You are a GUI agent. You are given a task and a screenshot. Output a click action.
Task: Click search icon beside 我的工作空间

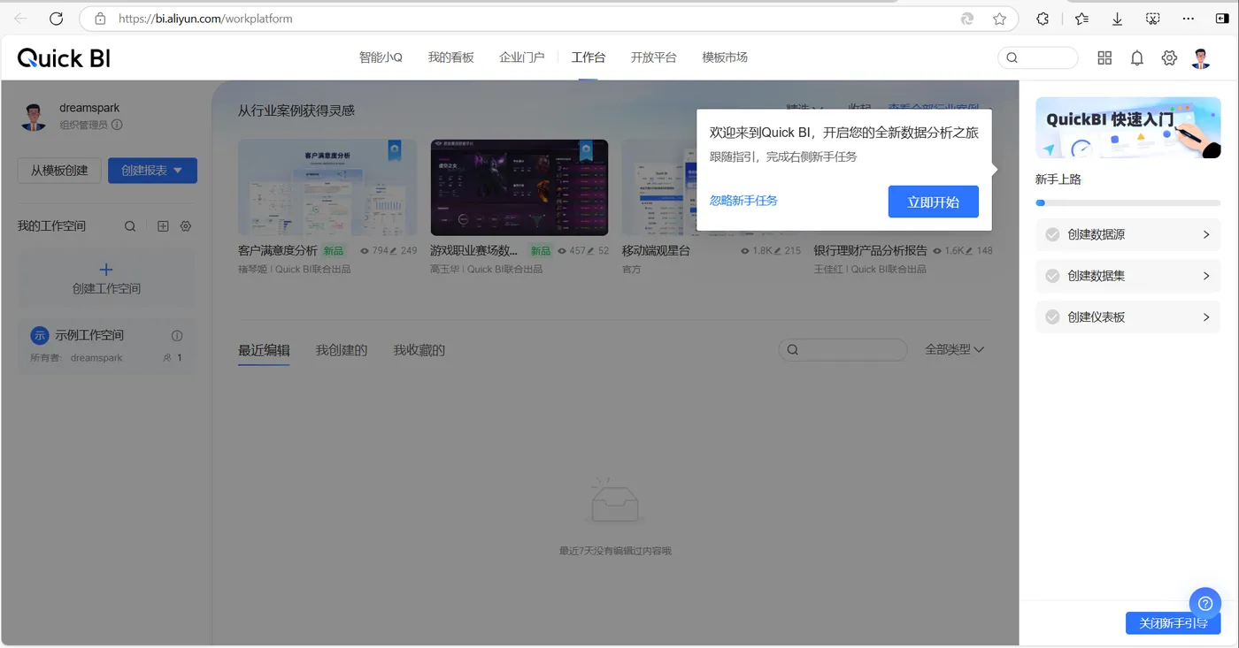[130, 226]
